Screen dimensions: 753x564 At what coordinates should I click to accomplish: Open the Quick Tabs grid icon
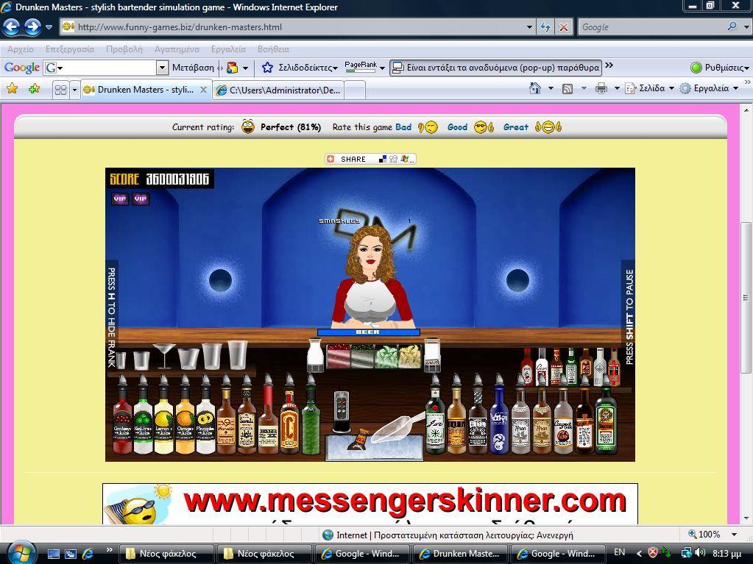(x=60, y=90)
